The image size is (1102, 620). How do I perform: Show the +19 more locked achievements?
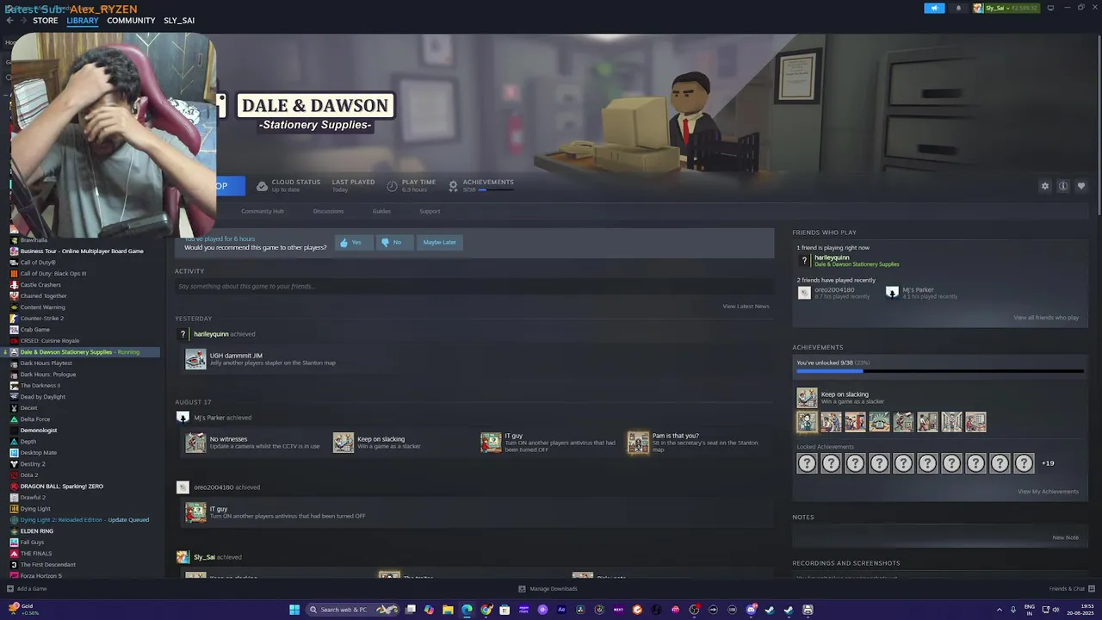[x=1048, y=463]
